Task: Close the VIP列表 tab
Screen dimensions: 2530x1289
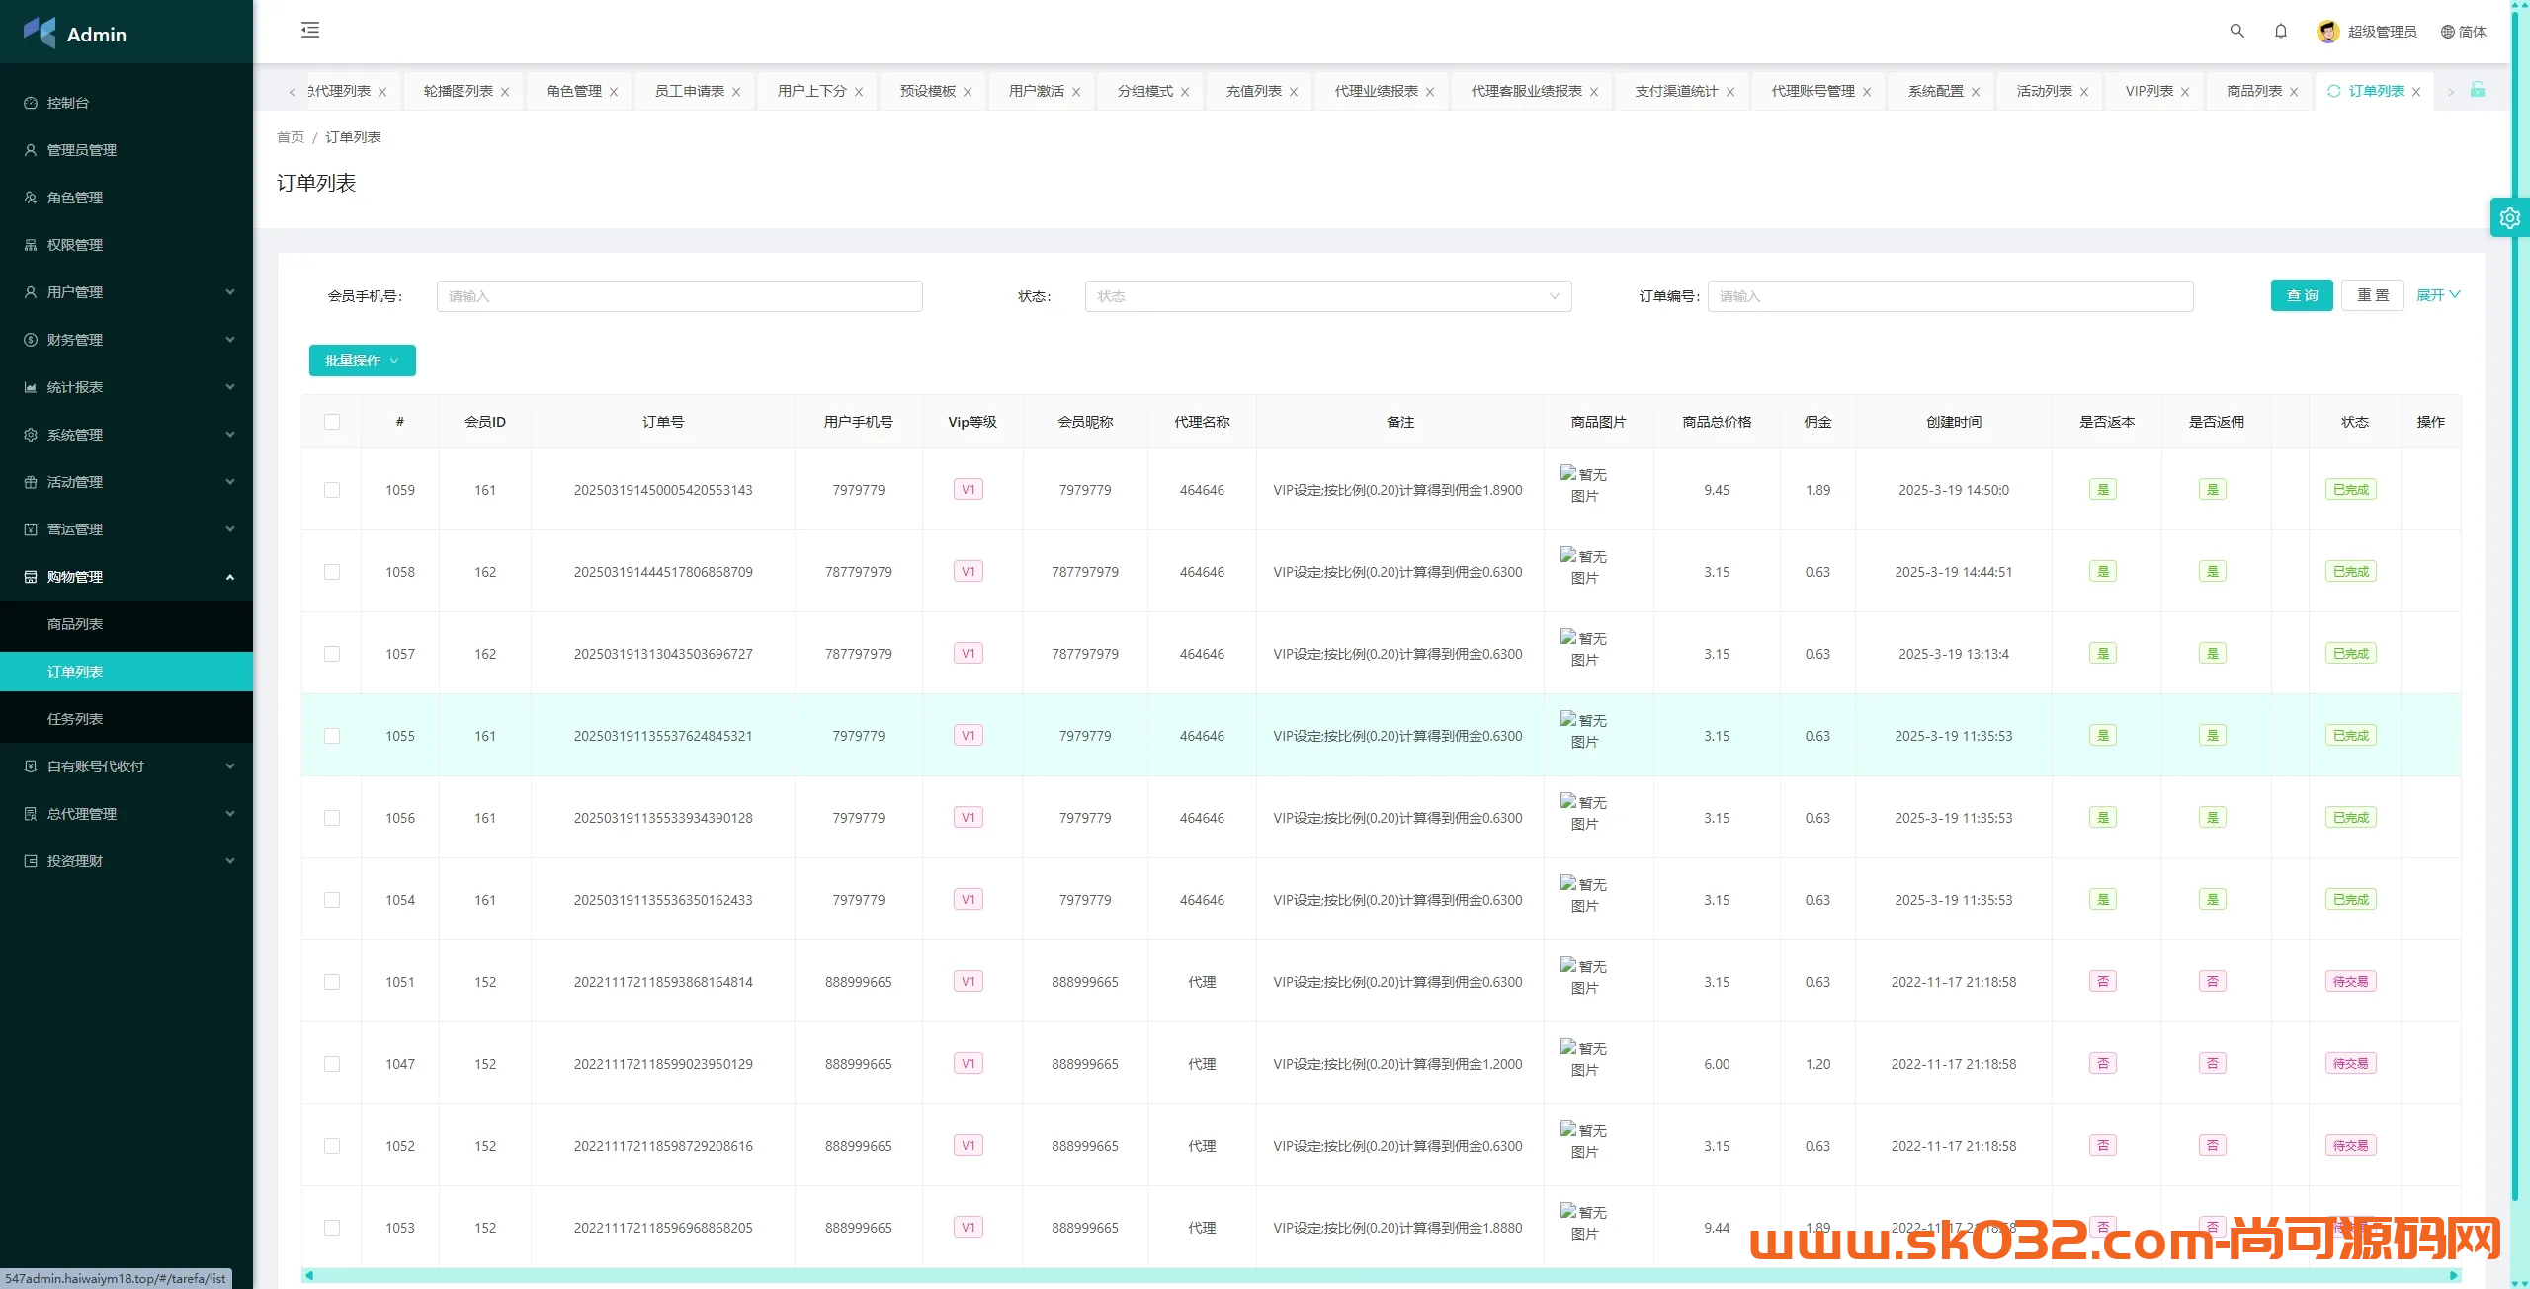Action: 2185,92
